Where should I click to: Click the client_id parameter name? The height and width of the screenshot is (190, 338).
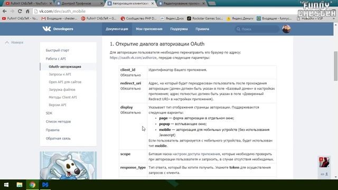pos(128,70)
